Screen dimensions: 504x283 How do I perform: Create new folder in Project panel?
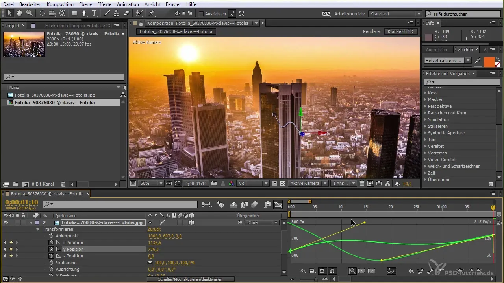click(x=15, y=184)
